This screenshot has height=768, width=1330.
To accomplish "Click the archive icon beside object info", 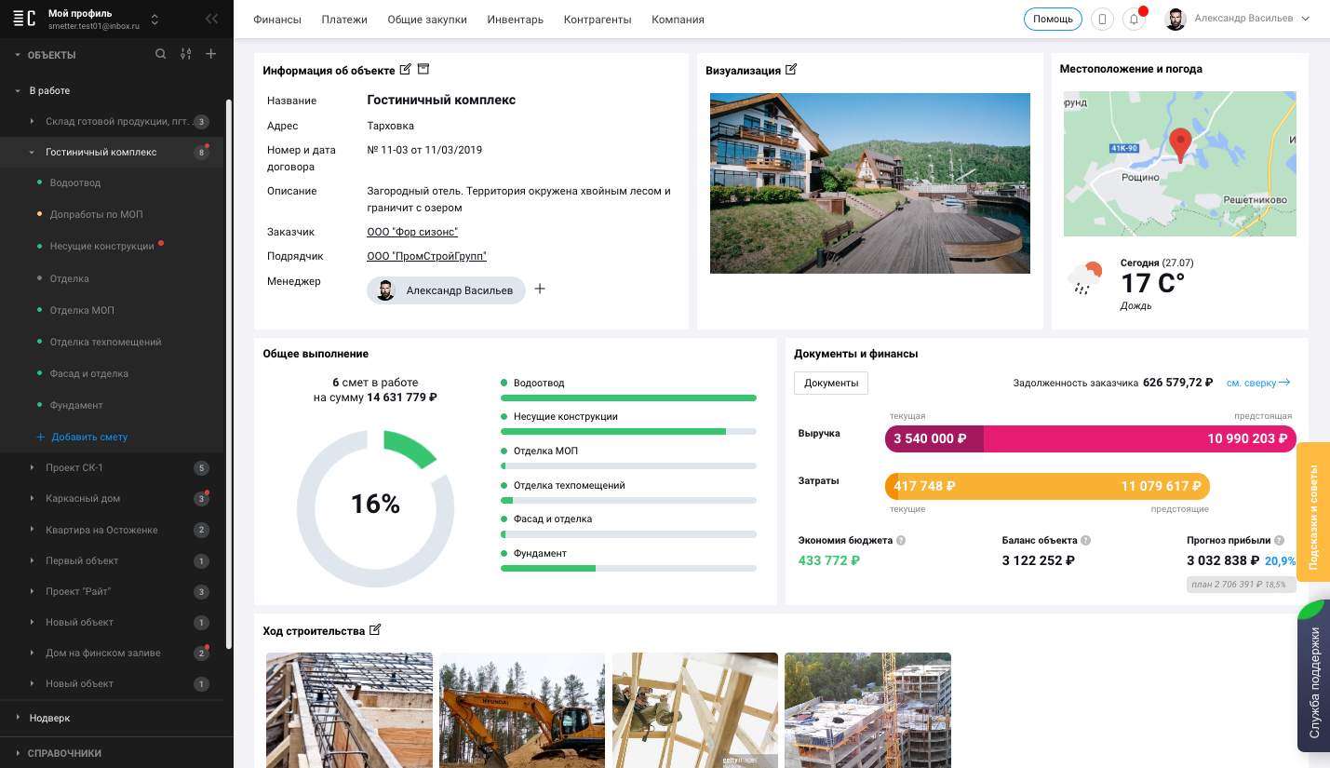I will tap(423, 70).
